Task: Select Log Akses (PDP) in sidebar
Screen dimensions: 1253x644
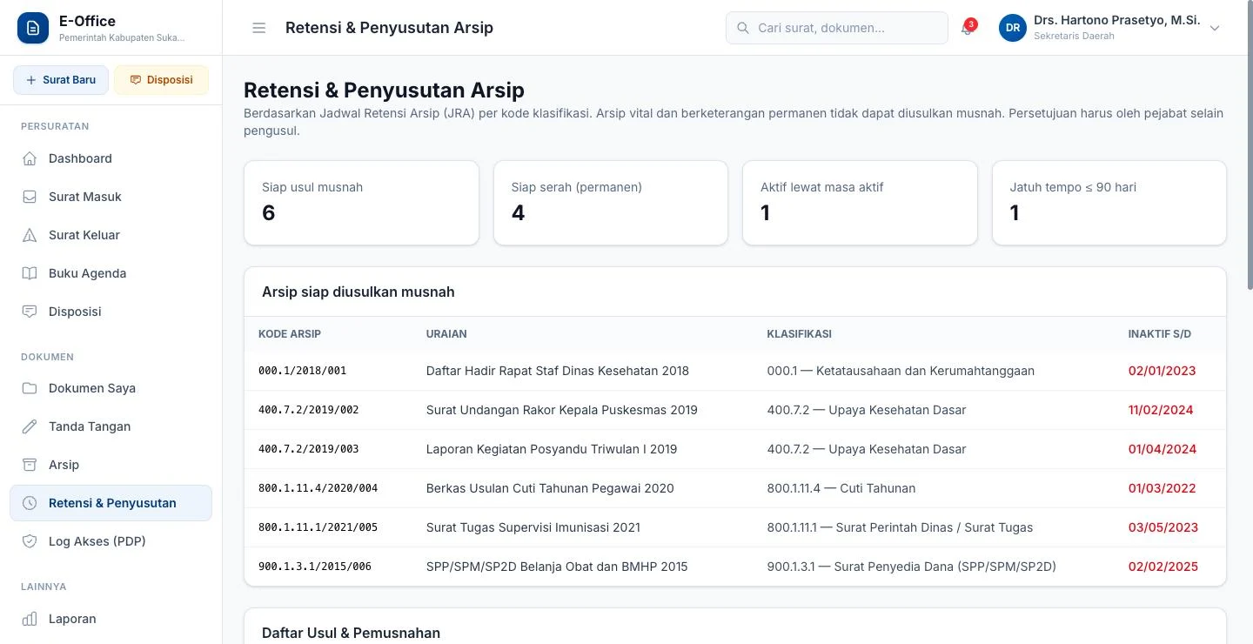Action: (x=111, y=541)
